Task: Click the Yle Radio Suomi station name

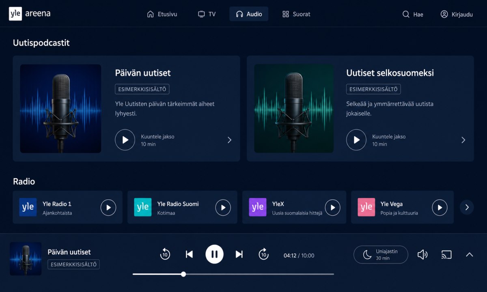Action: coord(178,204)
